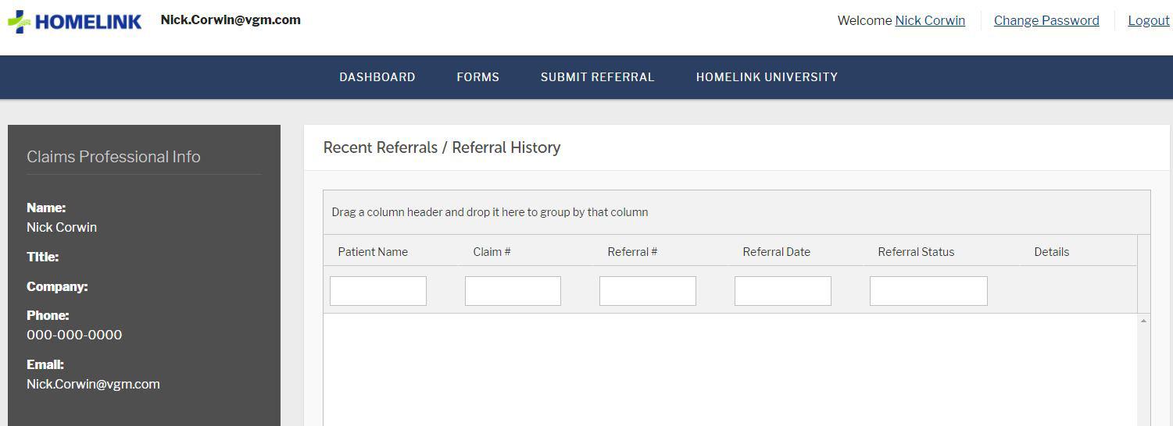Click the Referral Status filter input

(x=928, y=291)
